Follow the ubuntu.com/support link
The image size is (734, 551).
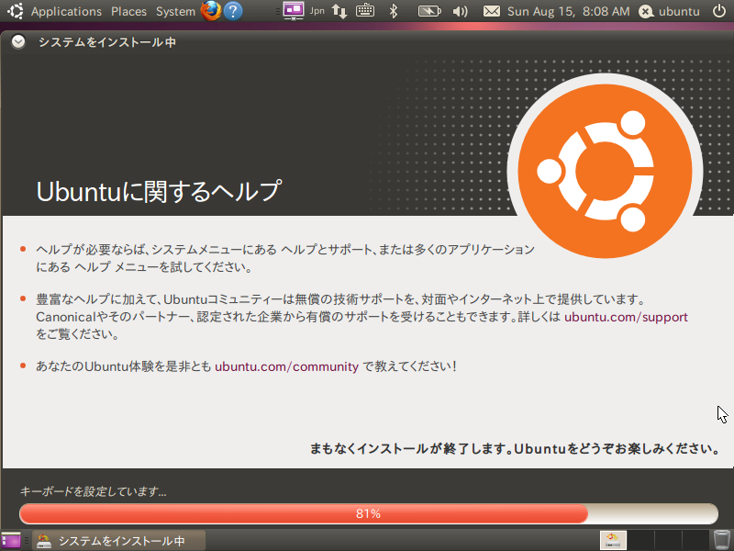[x=626, y=317]
